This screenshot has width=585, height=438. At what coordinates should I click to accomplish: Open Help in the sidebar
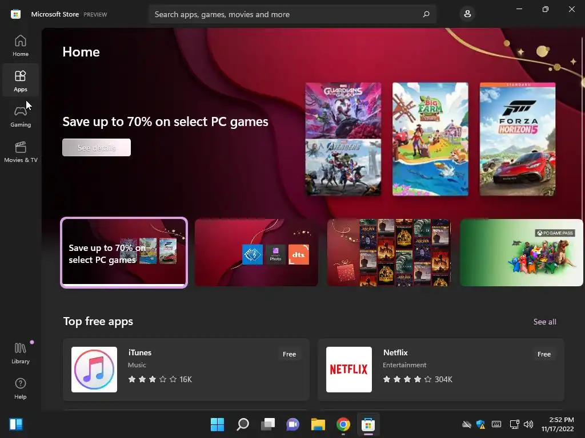pyautogui.click(x=21, y=388)
